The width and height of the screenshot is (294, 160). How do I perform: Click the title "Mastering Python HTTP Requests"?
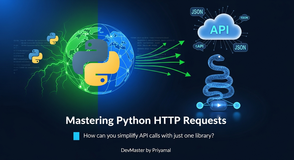(x=146, y=121)
